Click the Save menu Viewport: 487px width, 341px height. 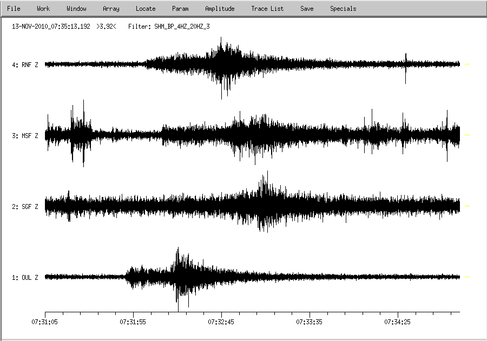pyautogui.click(x=307, y=9)
